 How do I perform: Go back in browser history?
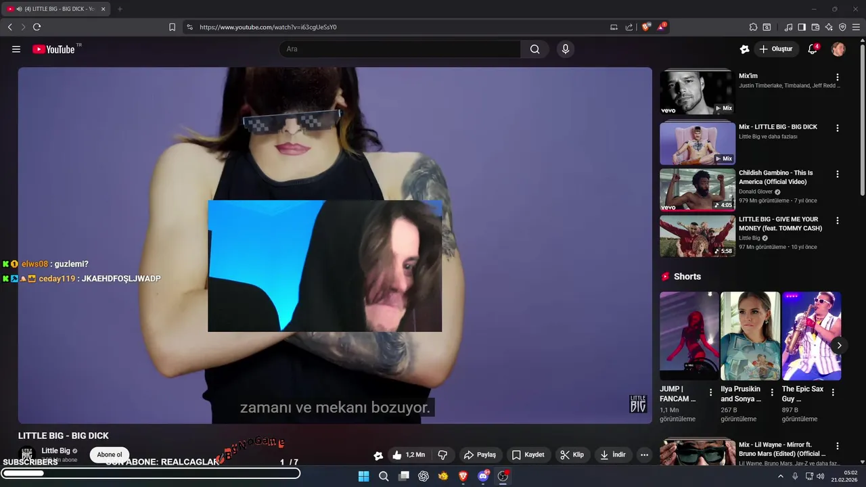9,27
